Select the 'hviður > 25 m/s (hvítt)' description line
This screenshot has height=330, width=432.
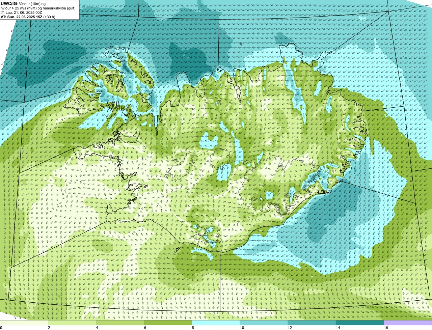[x=38, y=8]
